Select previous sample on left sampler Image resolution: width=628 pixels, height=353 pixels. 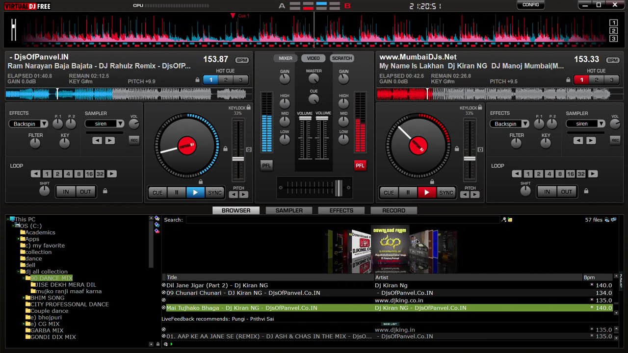(97, 141)
